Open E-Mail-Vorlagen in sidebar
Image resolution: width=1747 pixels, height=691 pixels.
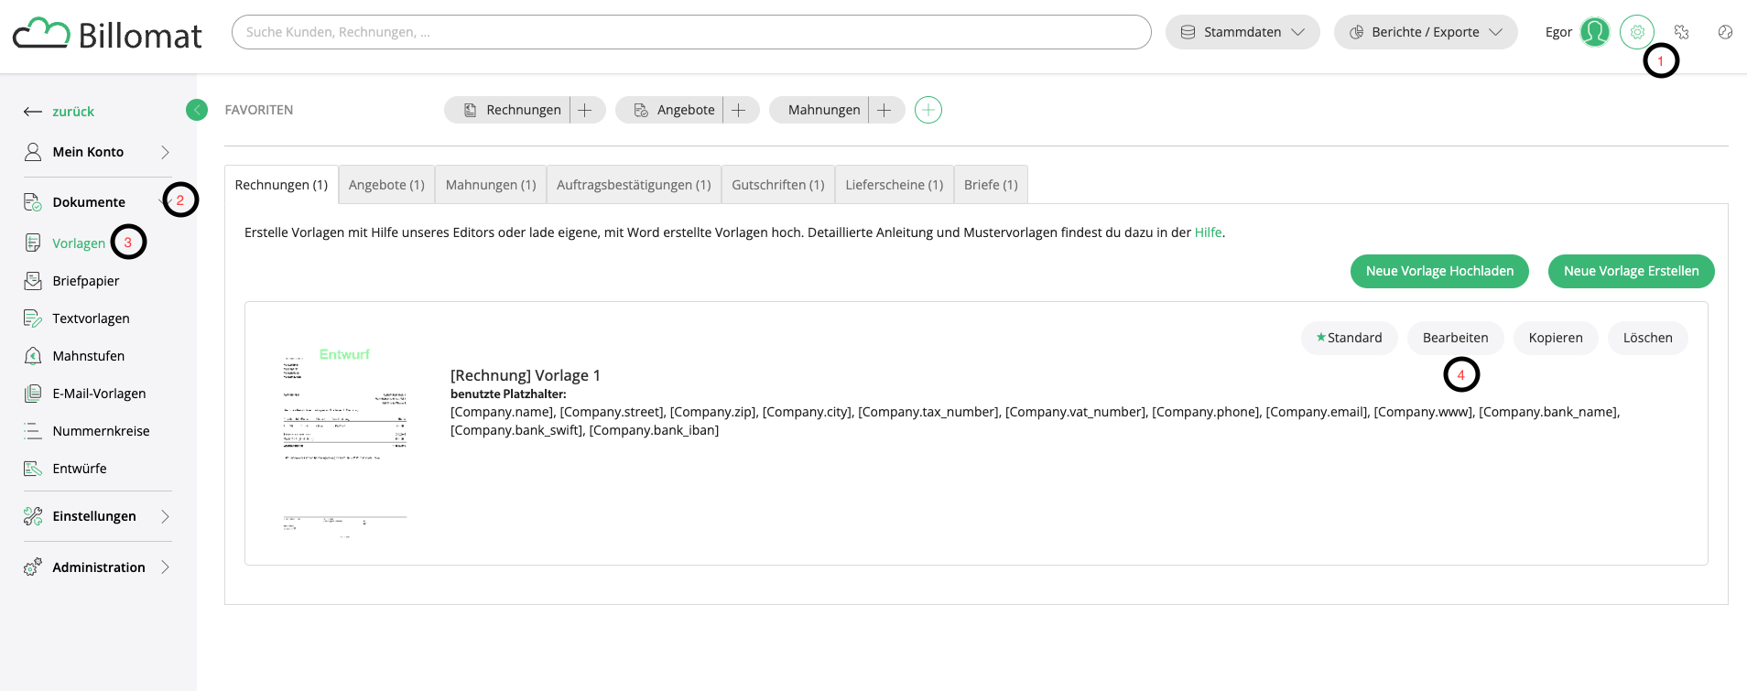(99, 394)
